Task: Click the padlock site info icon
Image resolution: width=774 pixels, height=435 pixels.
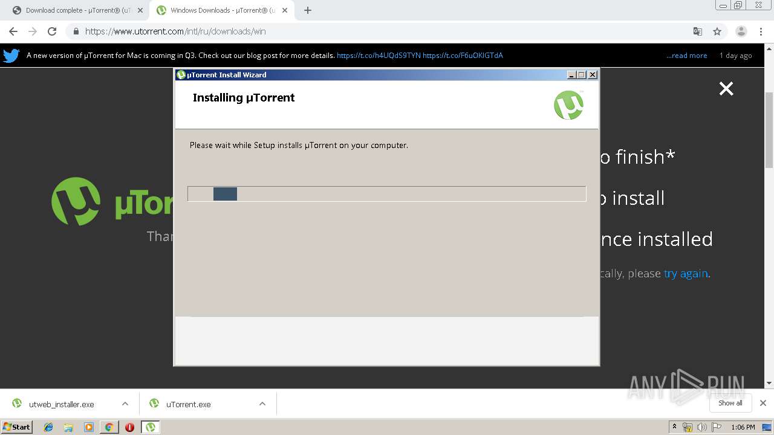Action: coord(76,31)
